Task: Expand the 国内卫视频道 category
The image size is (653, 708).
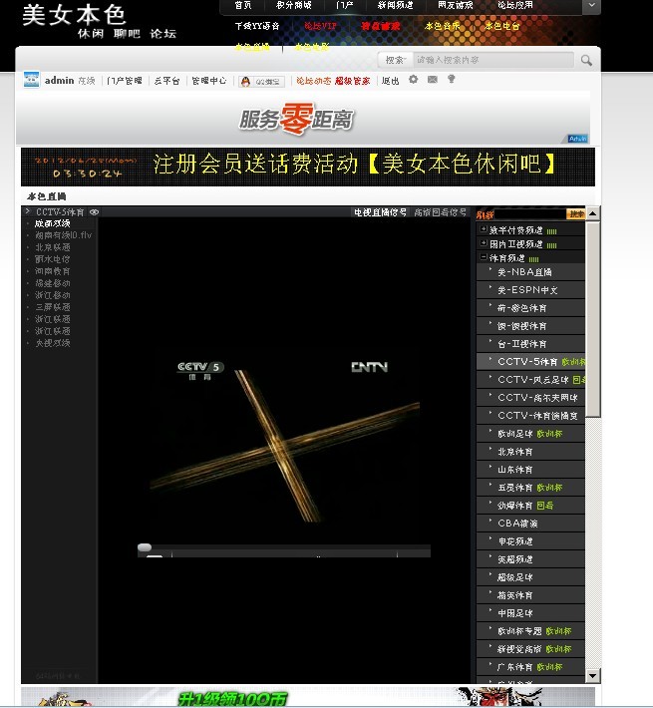Action: pyautogui.click(x=484, y=243)
